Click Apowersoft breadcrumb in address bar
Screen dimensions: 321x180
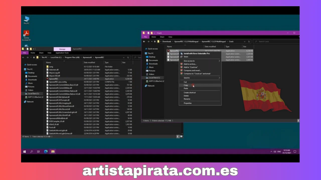coord(87,57)
